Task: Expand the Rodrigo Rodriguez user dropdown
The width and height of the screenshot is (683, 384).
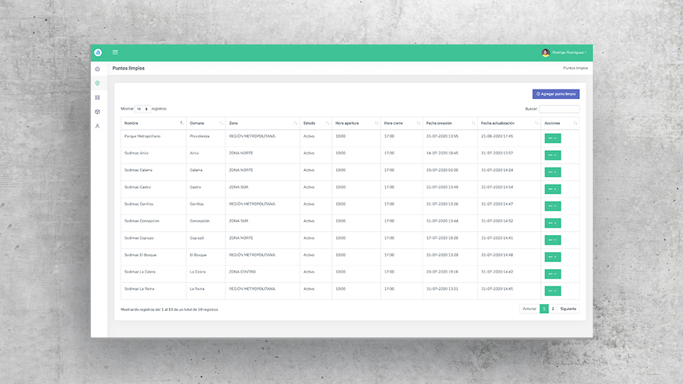Action: pos(568,53)
